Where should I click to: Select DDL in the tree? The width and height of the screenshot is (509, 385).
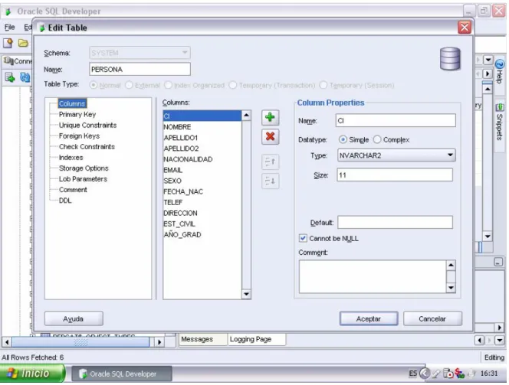click(65, 201)
